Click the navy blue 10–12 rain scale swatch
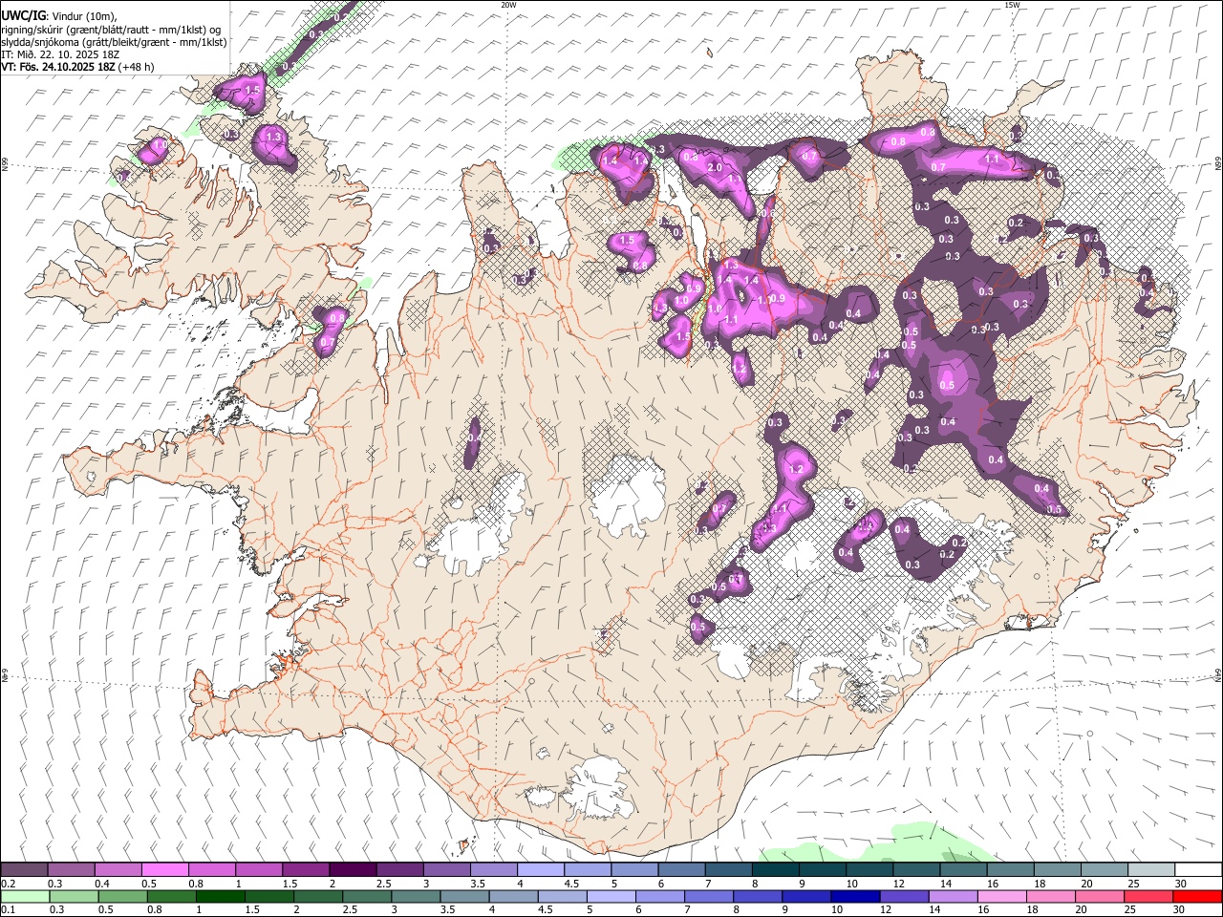This screenshot has width=1223, height=917. (x=854, y=897)
